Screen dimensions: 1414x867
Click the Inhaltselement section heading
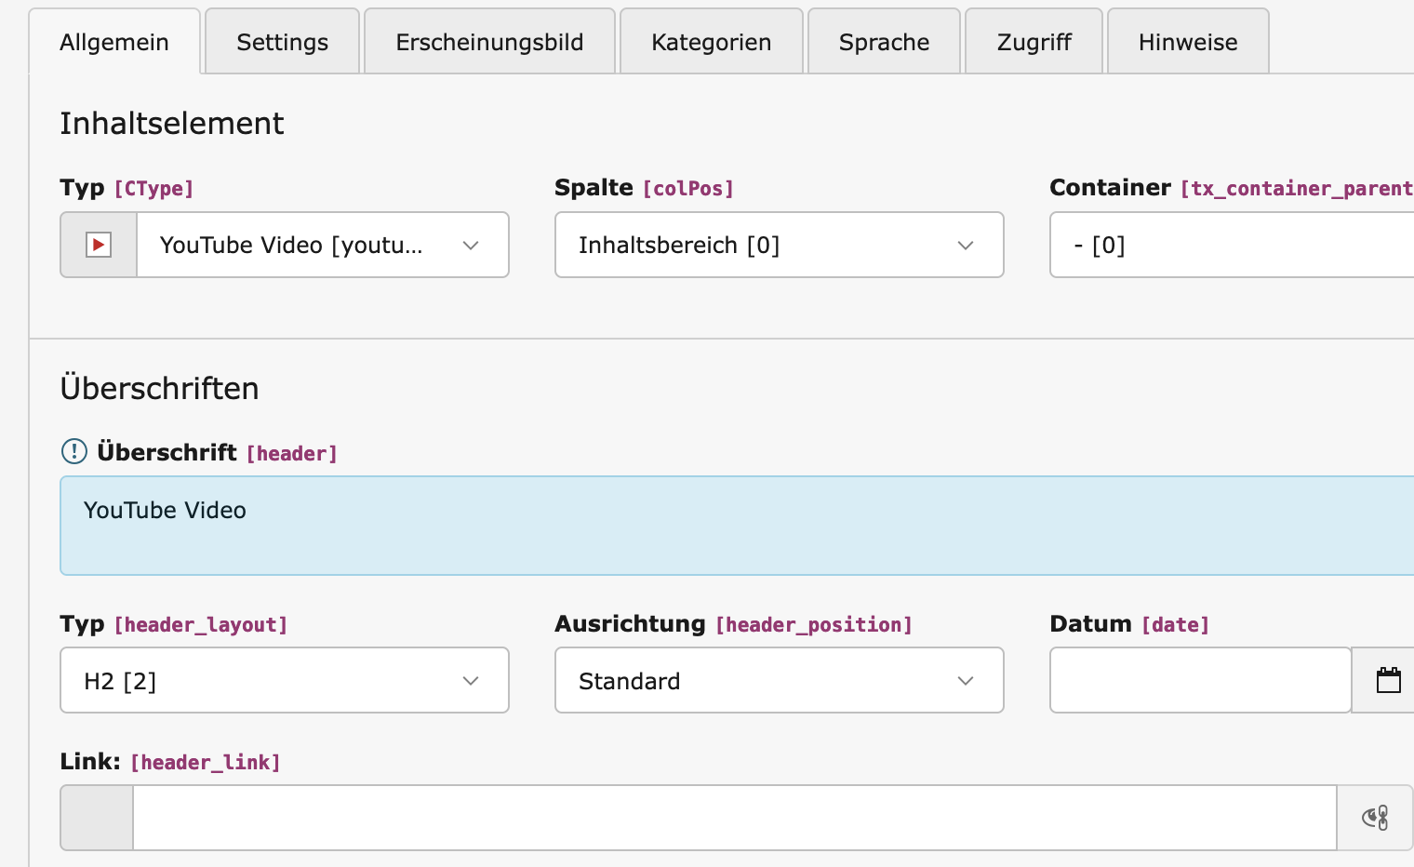point(172,123)
